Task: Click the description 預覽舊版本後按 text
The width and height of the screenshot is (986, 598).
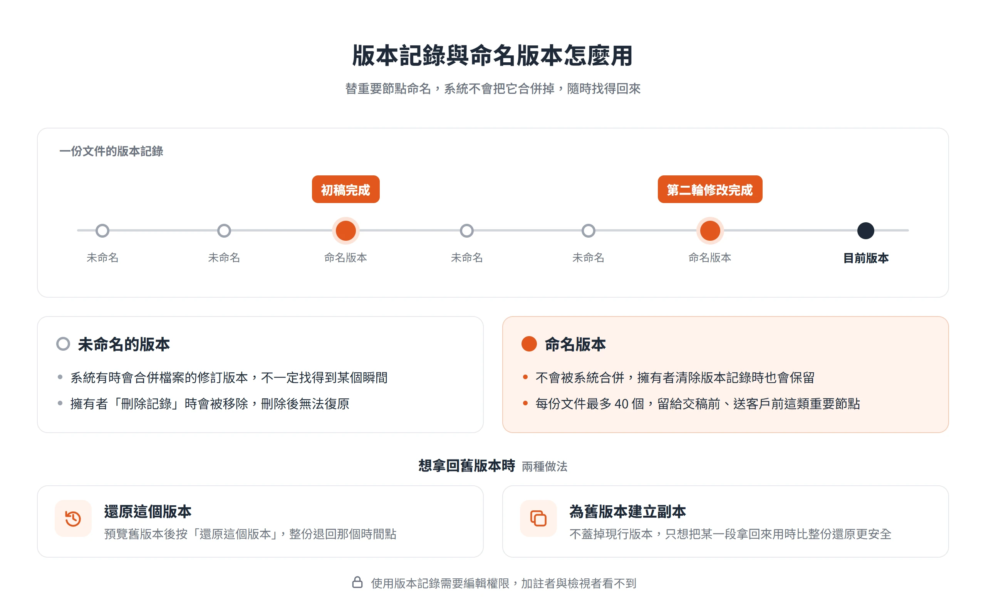Action: pos(250,534)
